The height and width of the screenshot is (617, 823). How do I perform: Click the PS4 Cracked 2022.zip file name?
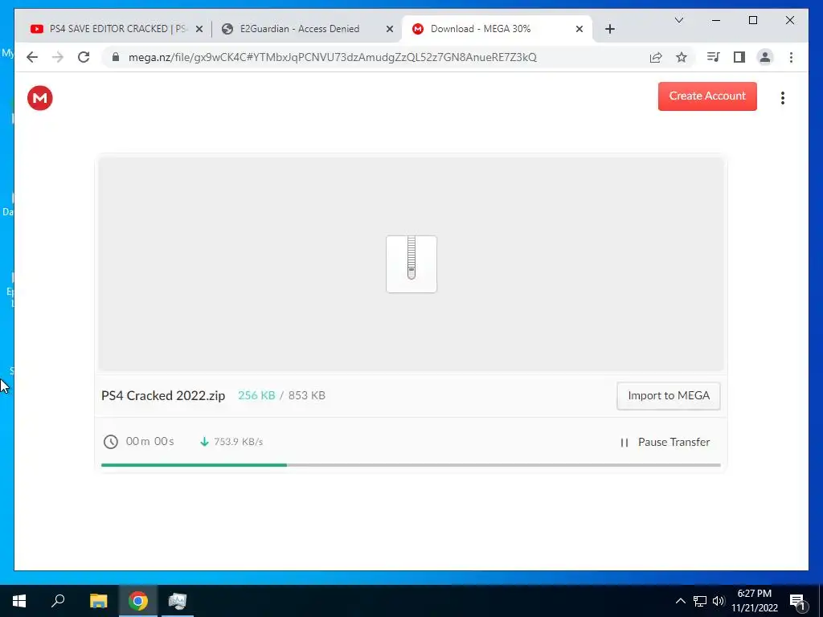click(x=163, y=395)
